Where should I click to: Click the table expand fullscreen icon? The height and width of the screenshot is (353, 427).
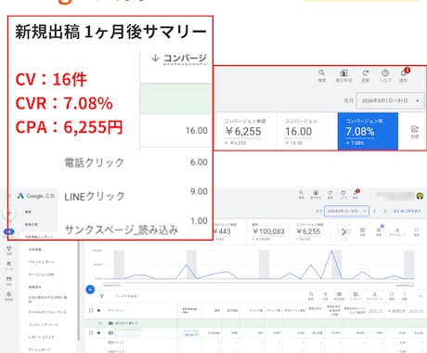pos(392,294)
